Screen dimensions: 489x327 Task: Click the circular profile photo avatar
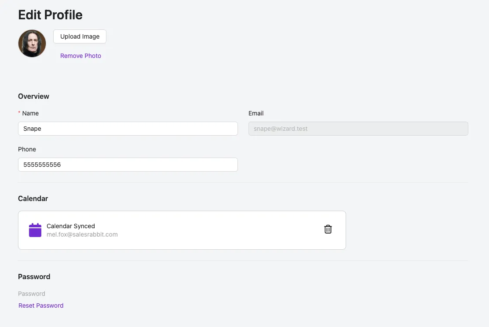point(32,43)
